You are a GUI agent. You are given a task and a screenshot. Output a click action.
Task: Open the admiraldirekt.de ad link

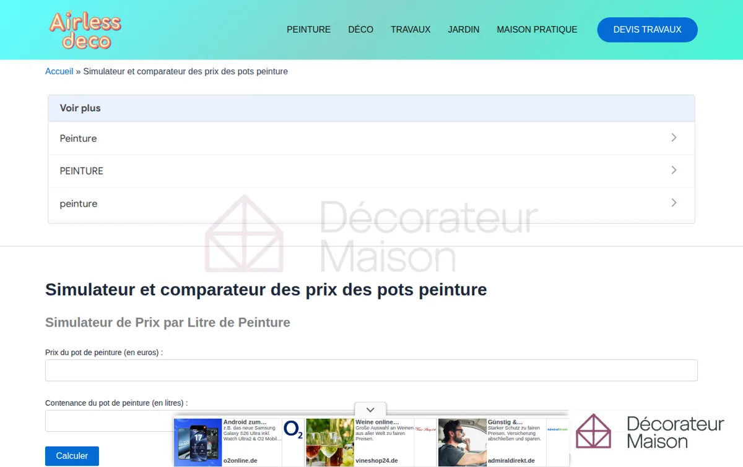coord(511,461)
